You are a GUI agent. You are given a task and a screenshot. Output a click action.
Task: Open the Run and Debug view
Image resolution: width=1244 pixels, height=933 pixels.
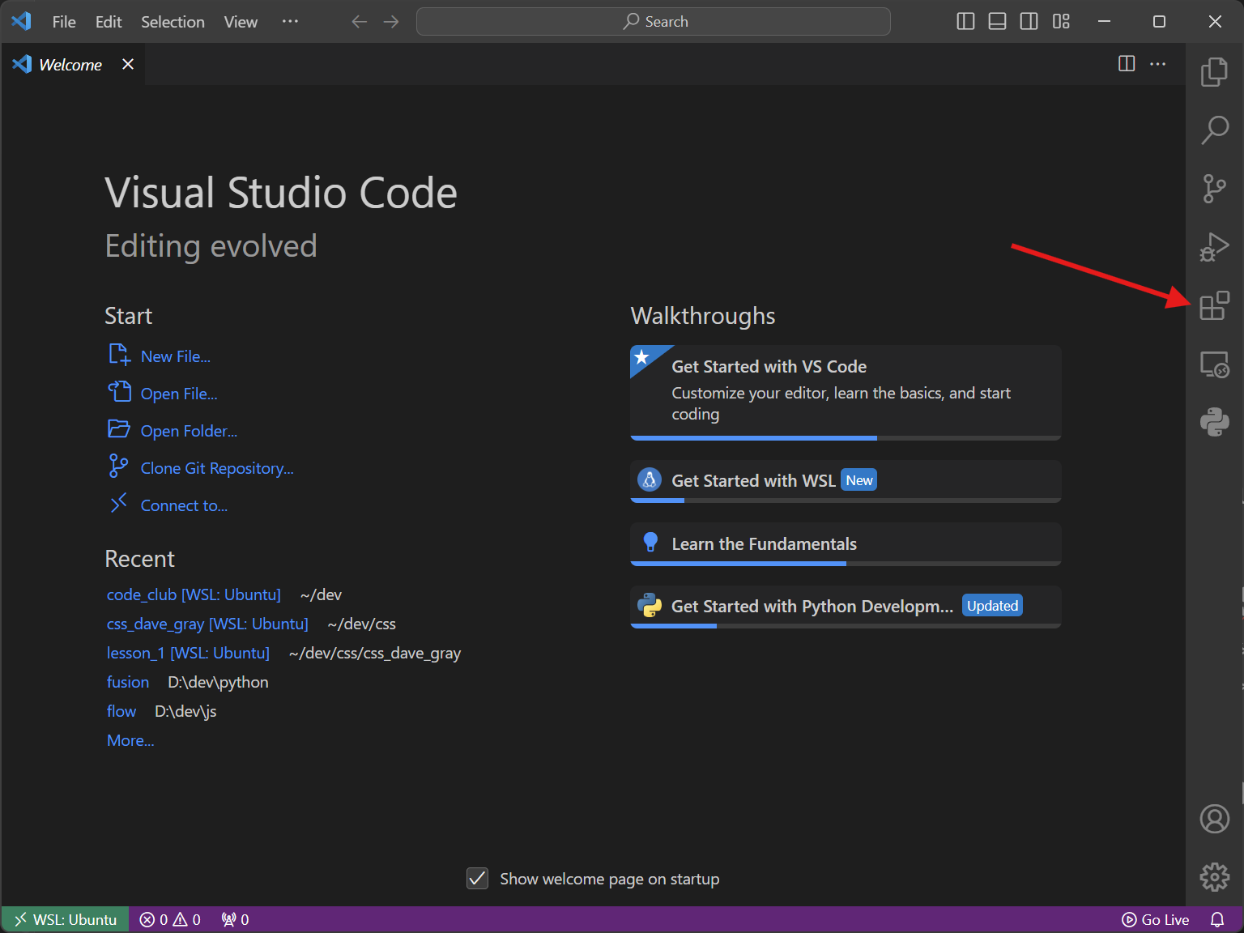(1214, 247)
